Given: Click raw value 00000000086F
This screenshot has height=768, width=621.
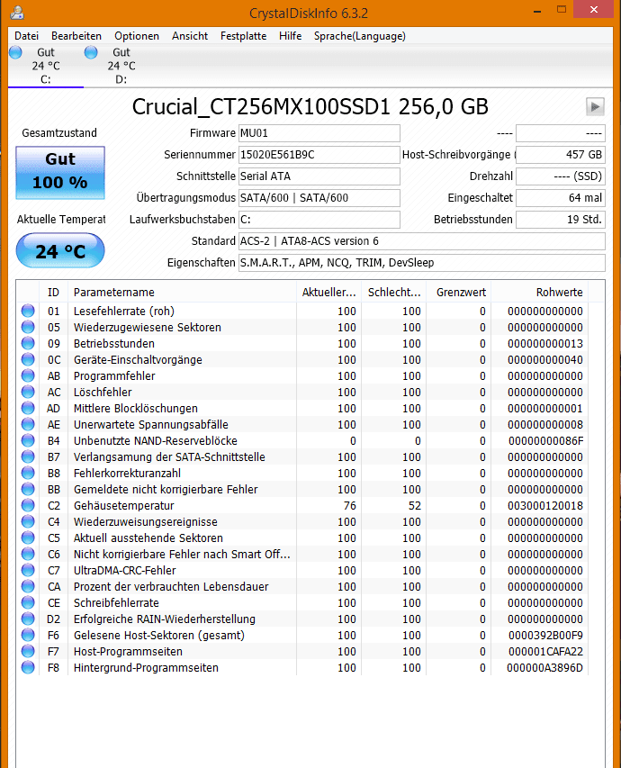Looking at the screenshot, I should coord(545,441).
